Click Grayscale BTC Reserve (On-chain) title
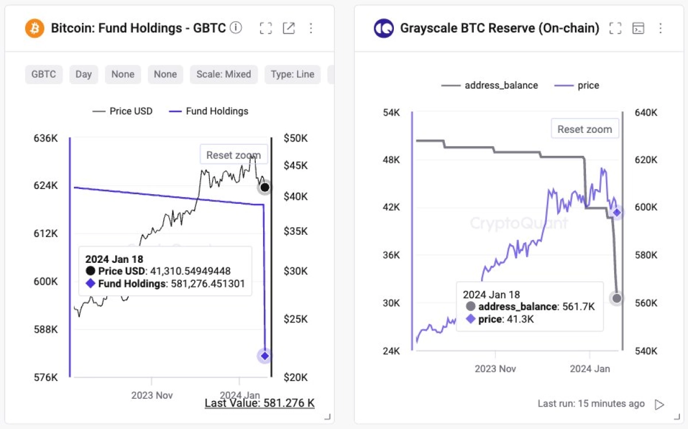688x429 pixels. click(500, 28)
